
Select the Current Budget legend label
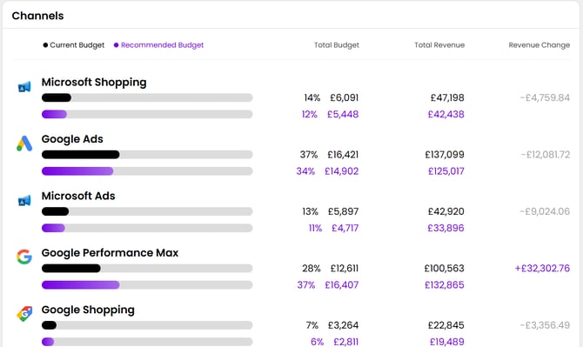pyautogui.click(x=77, y=45)
